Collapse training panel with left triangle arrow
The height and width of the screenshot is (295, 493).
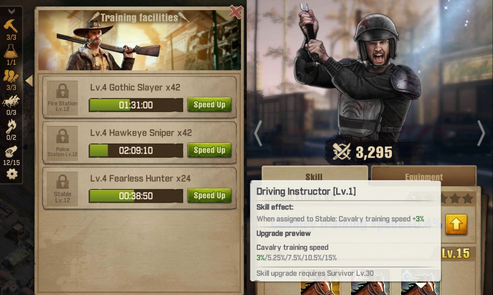29,81
